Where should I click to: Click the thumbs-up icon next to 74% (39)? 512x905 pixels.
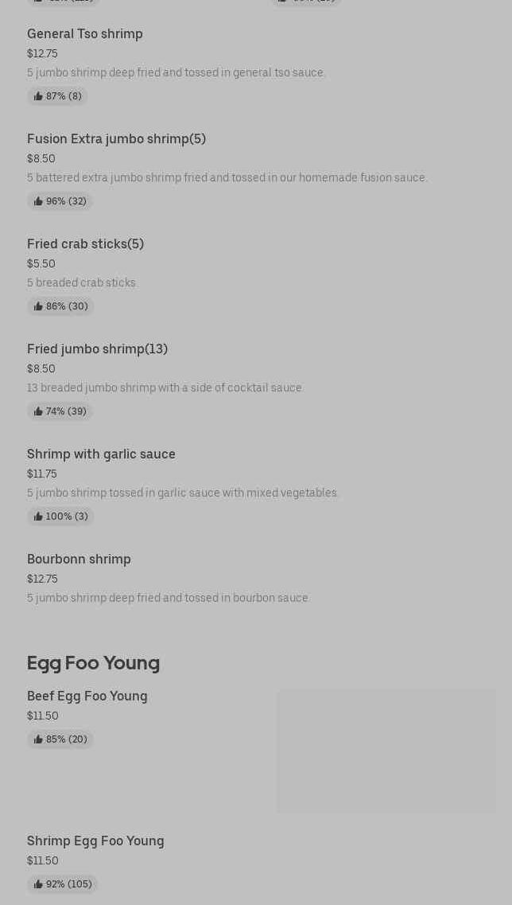38,412
